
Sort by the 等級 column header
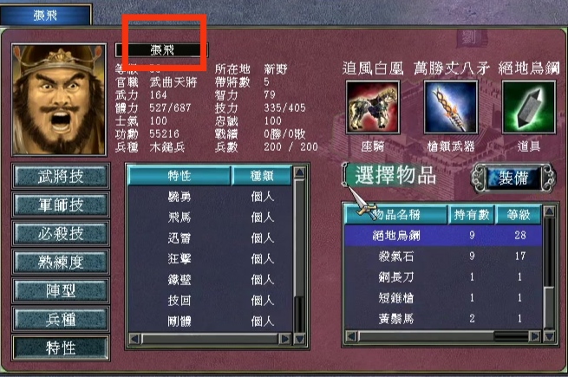[519, 215]
